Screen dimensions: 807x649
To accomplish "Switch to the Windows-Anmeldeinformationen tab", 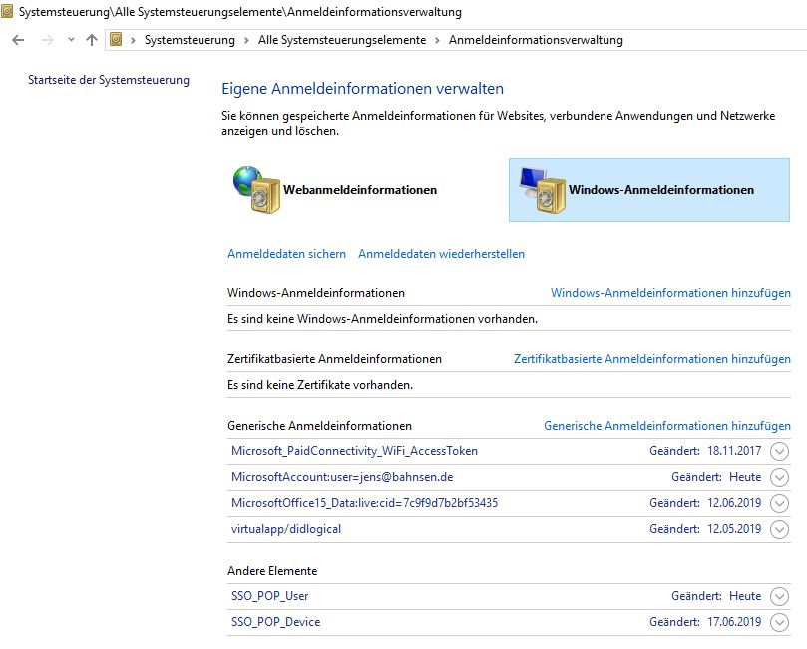I will [x=649, y=190].
